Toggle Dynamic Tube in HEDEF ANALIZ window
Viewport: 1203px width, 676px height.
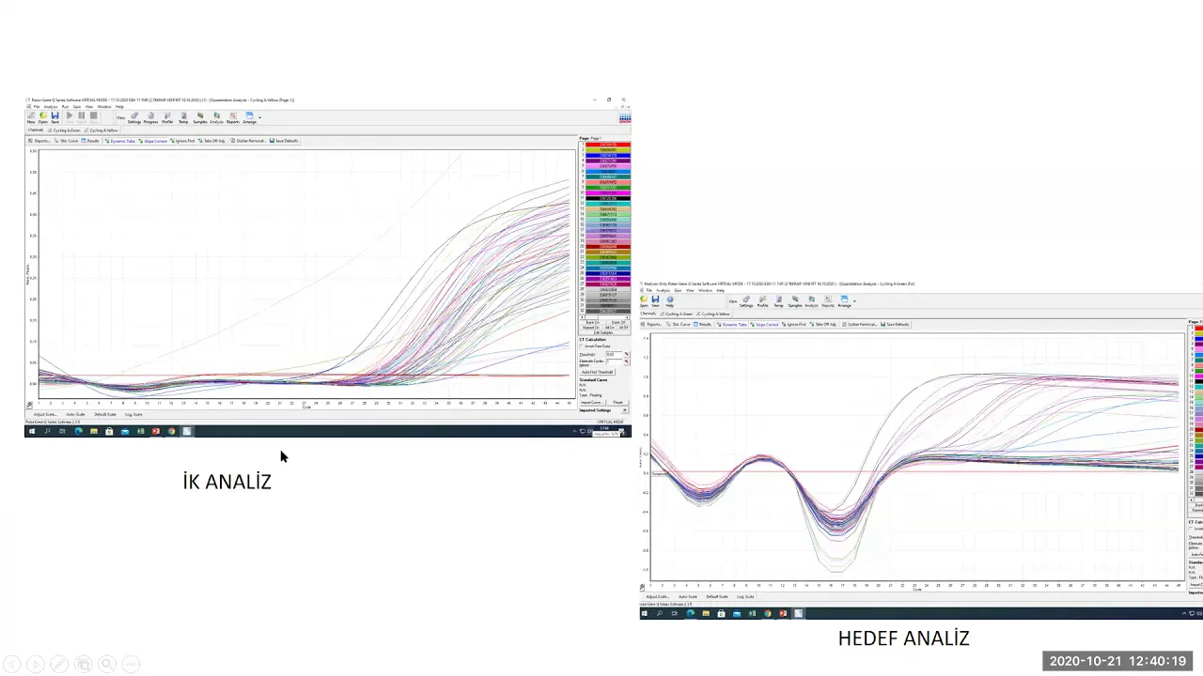coord(732,324)
